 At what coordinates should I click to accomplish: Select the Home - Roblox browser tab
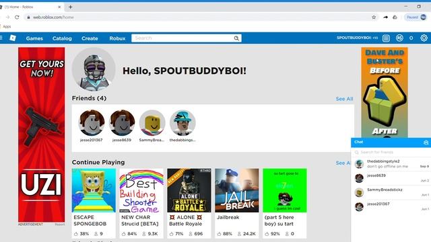point(30,7)
